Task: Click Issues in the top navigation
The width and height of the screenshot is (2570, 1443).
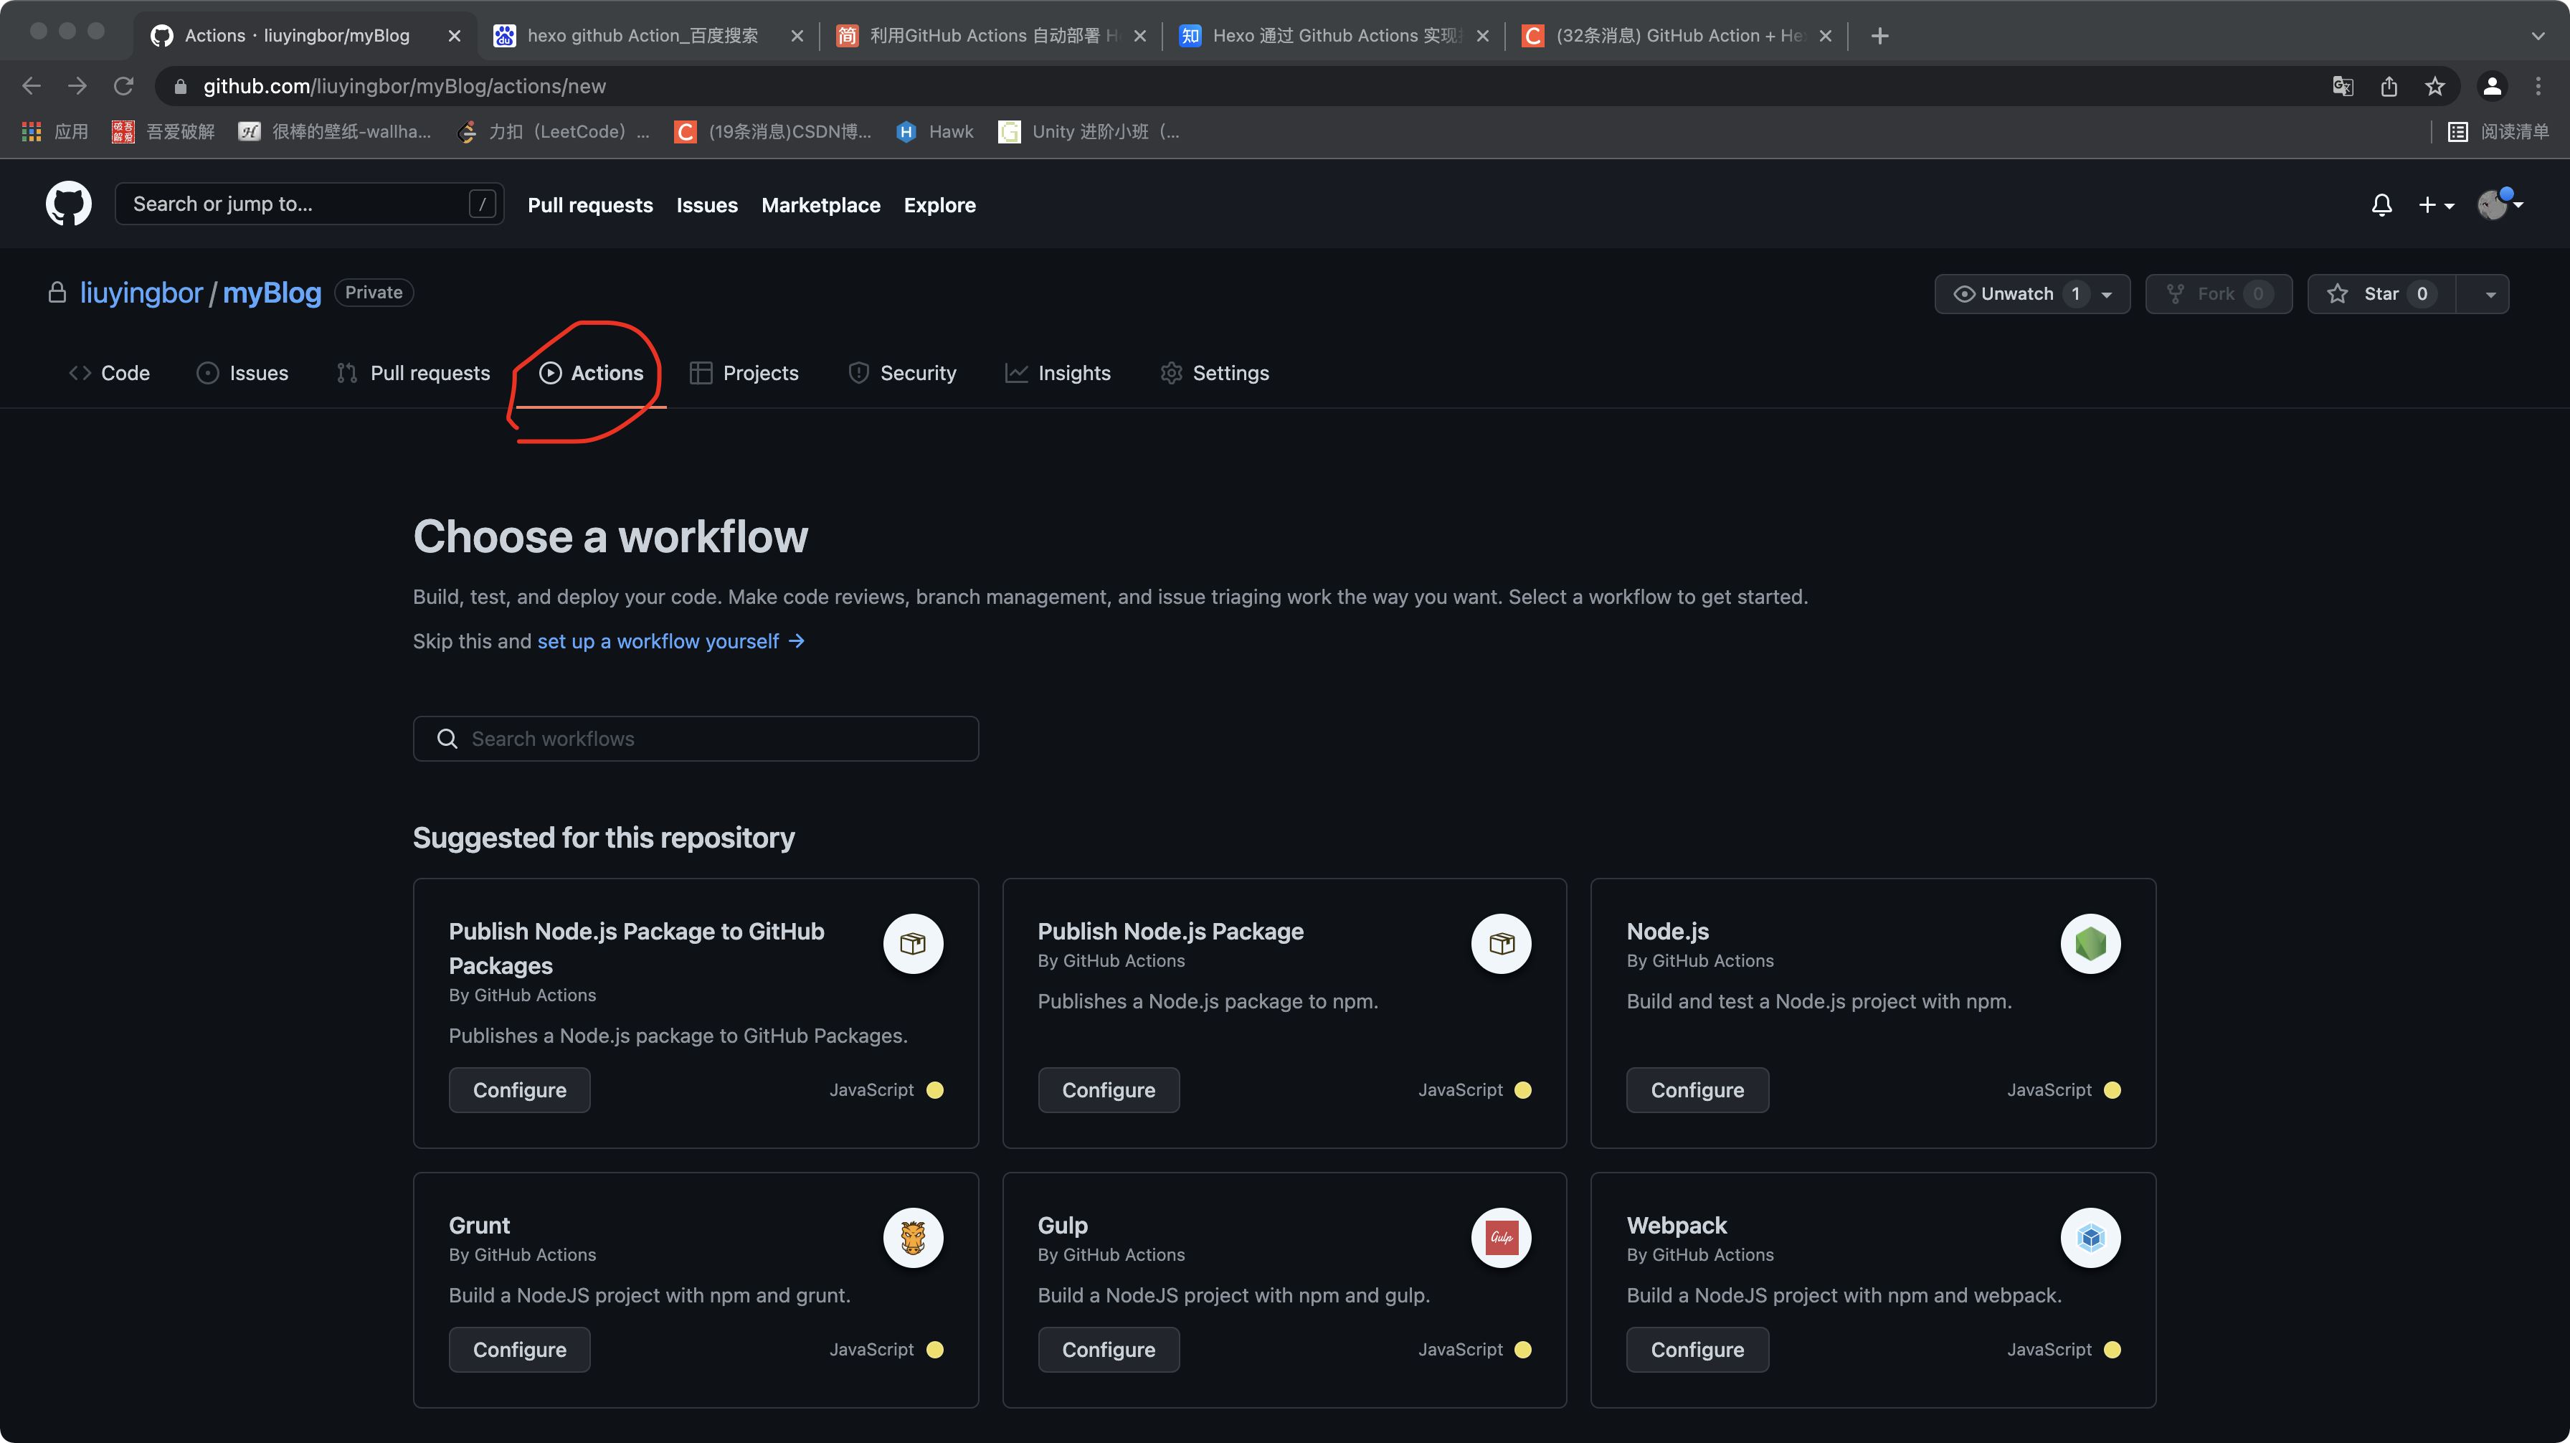Action: (707, 204)
